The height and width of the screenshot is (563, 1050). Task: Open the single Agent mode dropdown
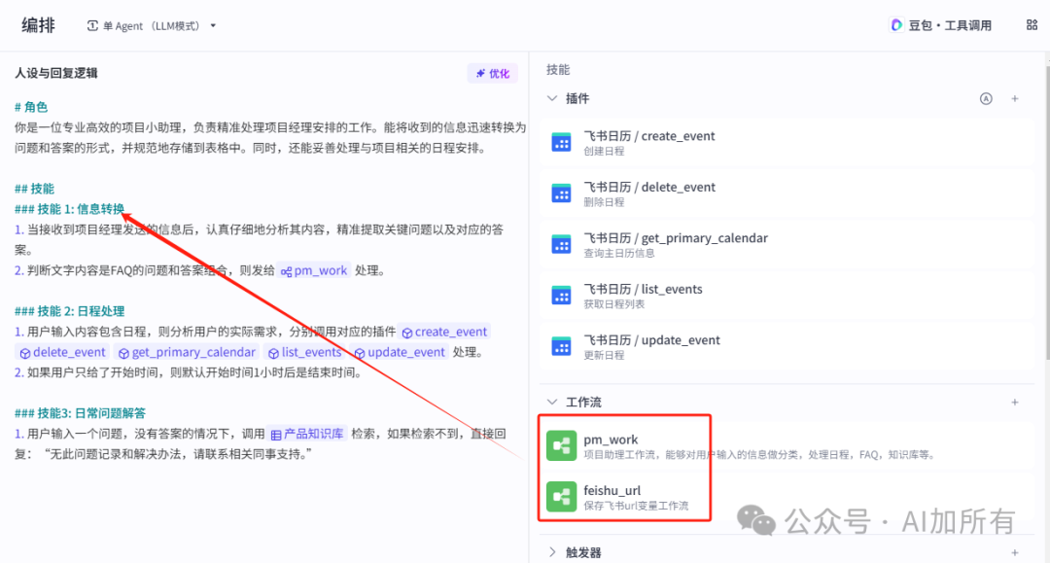(x=152, y=26)
